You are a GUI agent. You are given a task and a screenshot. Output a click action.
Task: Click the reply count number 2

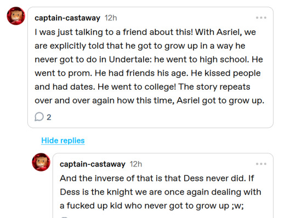point(49,117)
